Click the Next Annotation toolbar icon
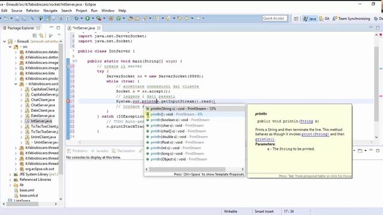Viewport: 383px width, 215px height. (156, 19)
